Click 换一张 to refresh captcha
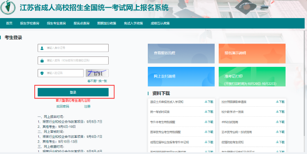Screen dimensions: 307x154 click(x=103, y=81)
